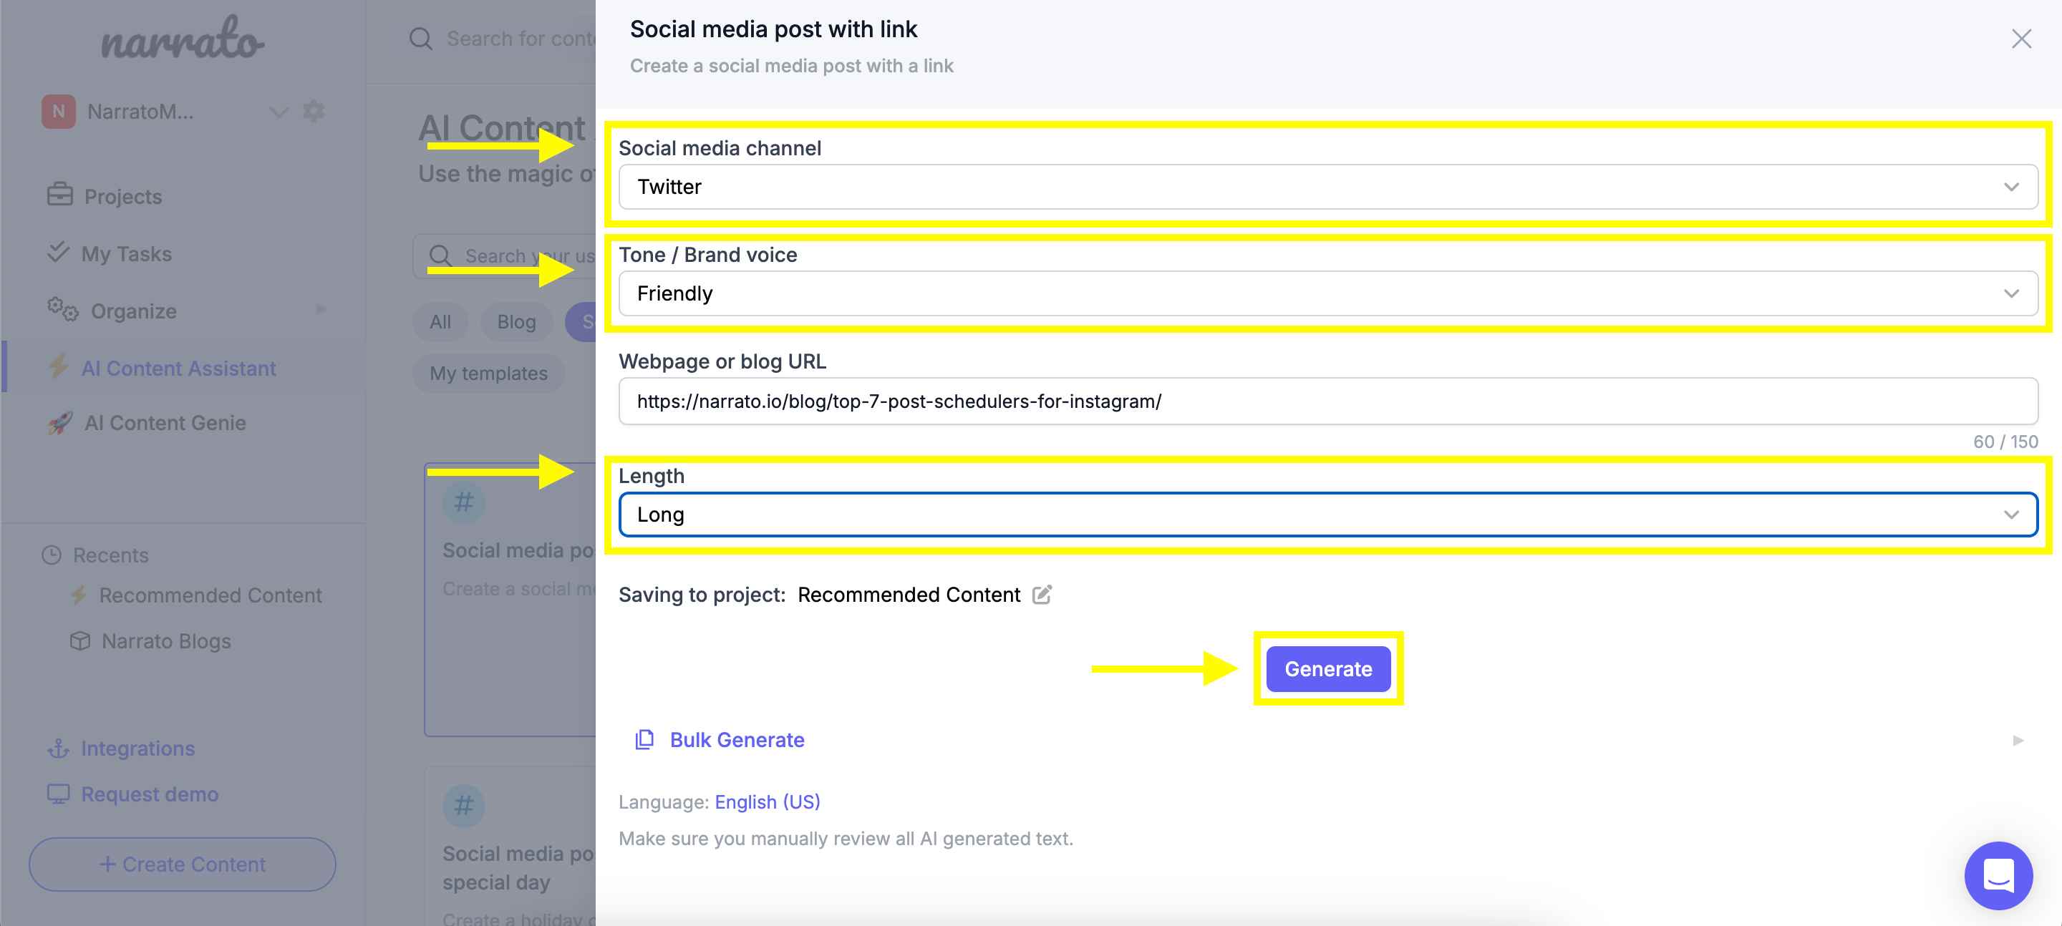Viewport: 2062px width, 926px height.
Task: Click the Recents clock icon
Action: [52, 555]
